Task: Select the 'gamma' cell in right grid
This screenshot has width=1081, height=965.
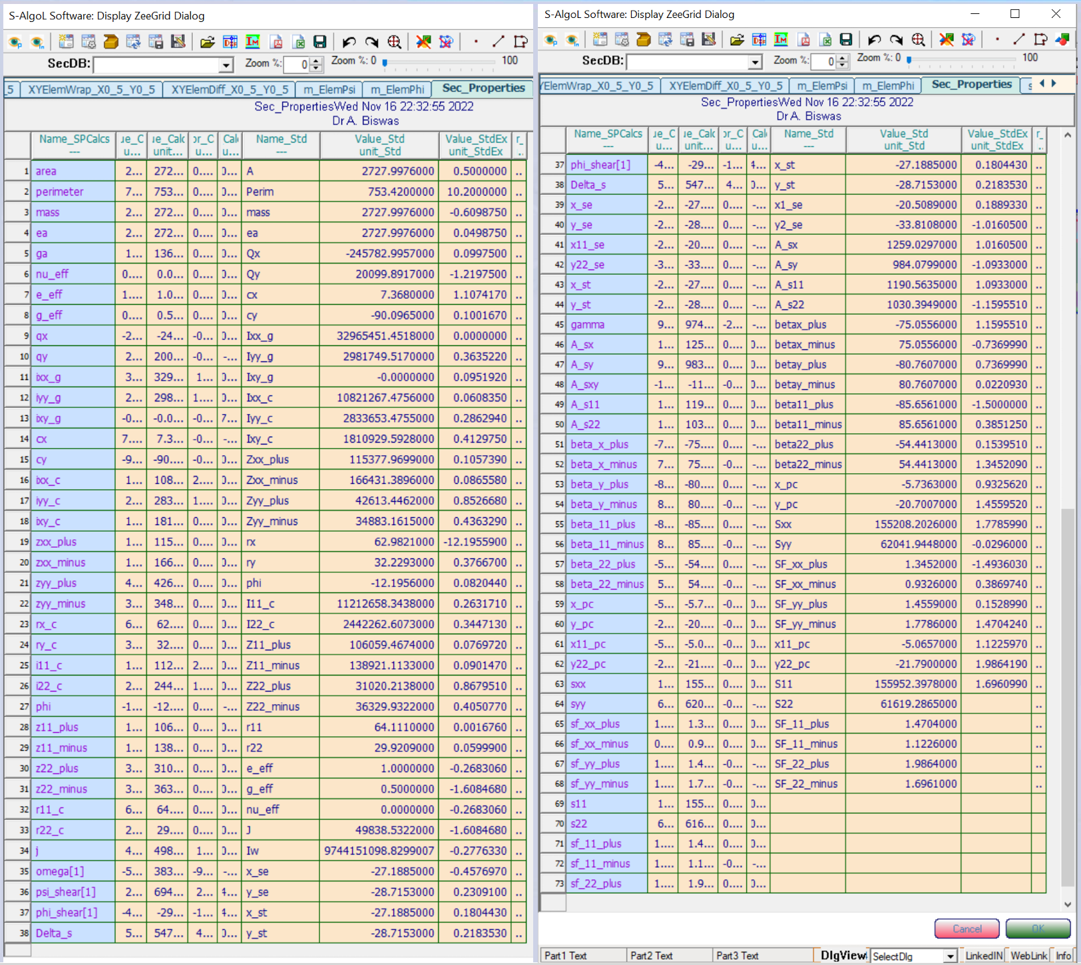Action: [607, 325]
